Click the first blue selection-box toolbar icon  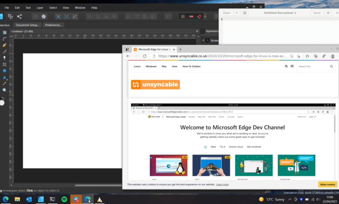(58, 16)
